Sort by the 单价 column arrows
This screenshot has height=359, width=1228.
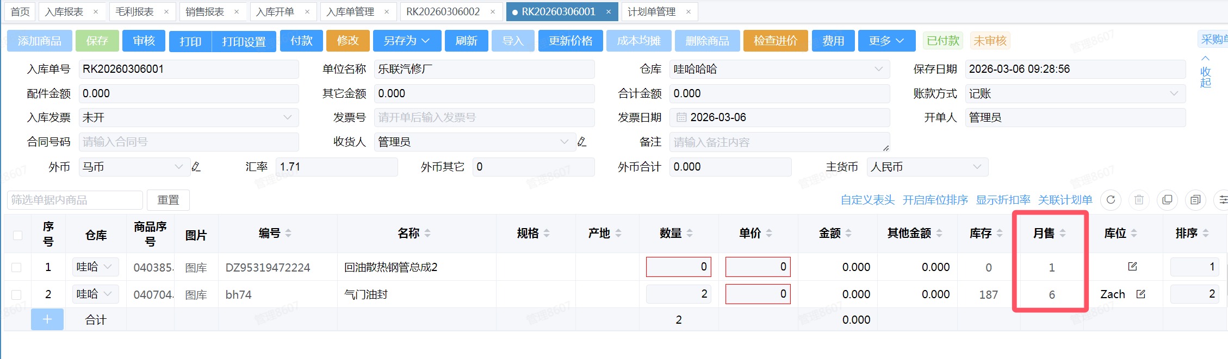(769, 233)
